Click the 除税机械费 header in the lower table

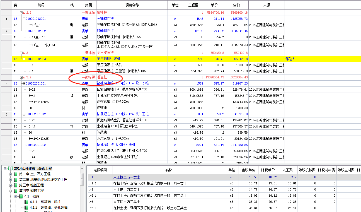pos(307,170)
